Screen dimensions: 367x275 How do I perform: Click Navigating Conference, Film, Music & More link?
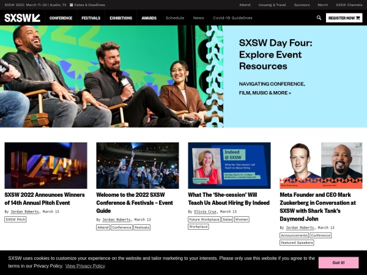point(272,89)
